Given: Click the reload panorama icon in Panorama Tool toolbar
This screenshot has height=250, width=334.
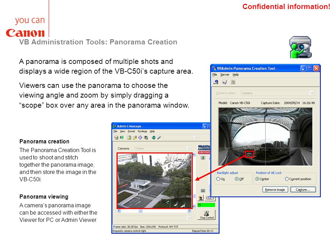Looking at the screenshot, I should click(x=224, y=82).
